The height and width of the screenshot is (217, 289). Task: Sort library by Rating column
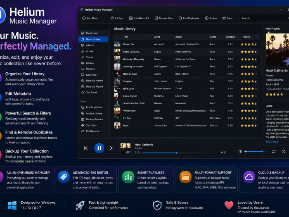(x=246, y=37)
